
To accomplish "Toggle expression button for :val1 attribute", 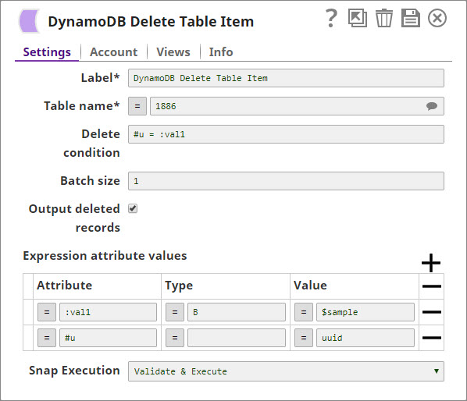I will coord(47,312).
